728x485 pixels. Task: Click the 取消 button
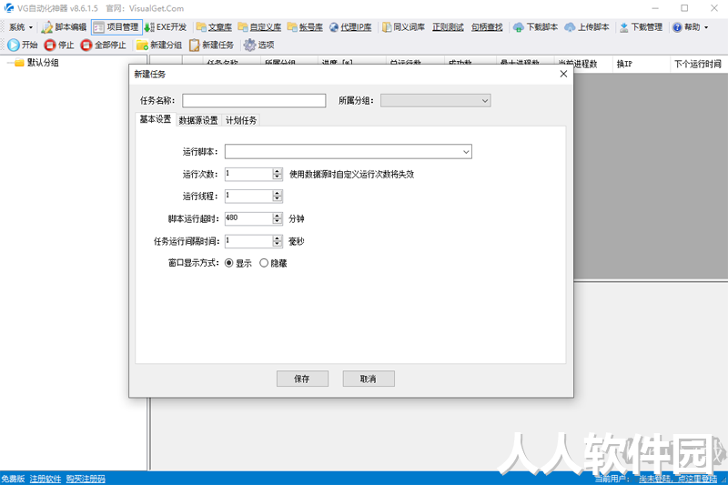pyautogui.click(x=369, y=379)
